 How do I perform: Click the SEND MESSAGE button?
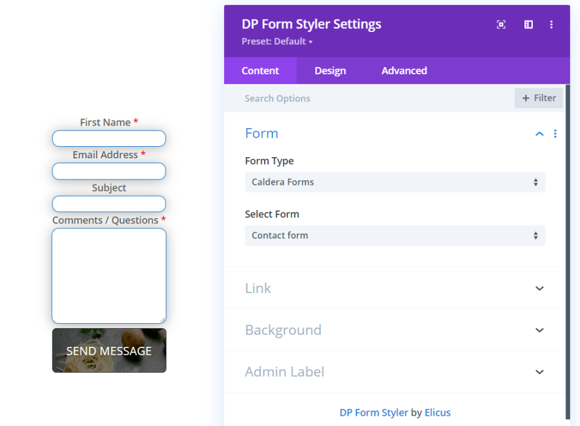point(109,350)
